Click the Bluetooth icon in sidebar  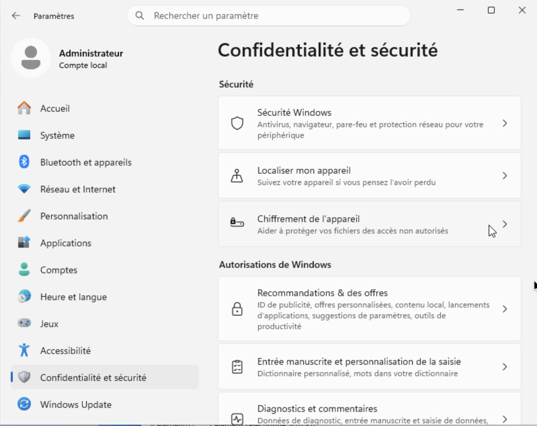pyautogui.click(x=24, y=162)
